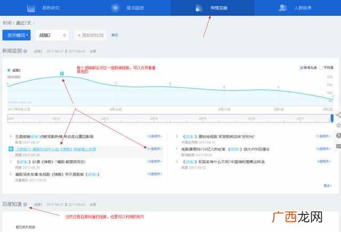This screenshot has width=341, height=232.
Task: Click the C marker icon beside the 2017-08-29 news item
Action: pyautogui.click(x=11, y=161)
